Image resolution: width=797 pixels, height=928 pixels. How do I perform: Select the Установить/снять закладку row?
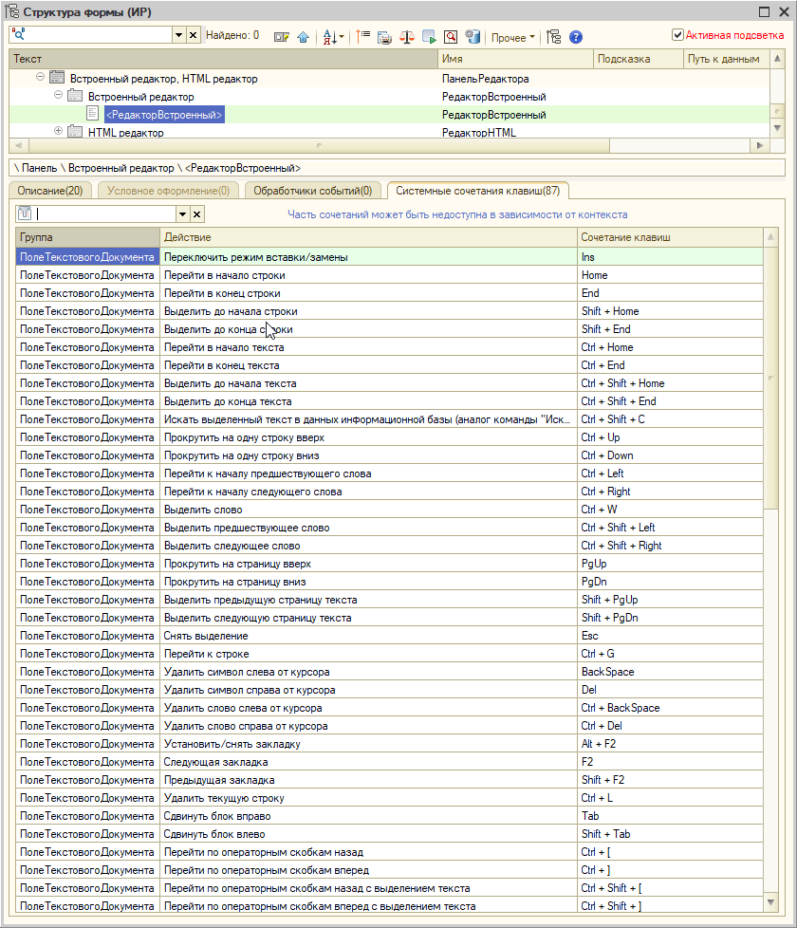pos(389,744)
